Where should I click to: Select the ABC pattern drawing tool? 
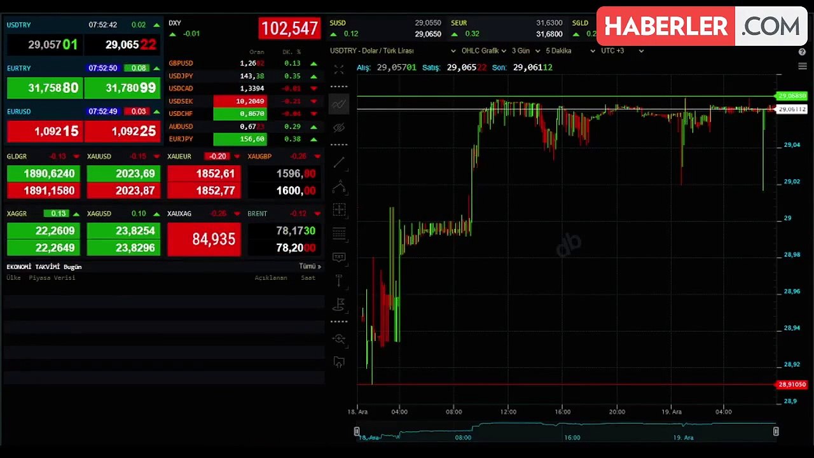(x=339, y=187)
